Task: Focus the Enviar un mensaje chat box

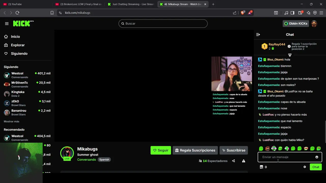Action: click(290, 157)
